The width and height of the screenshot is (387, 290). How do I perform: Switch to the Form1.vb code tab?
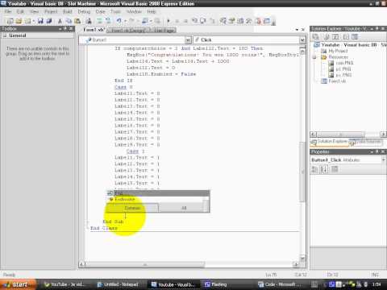[x=94, y=30]
